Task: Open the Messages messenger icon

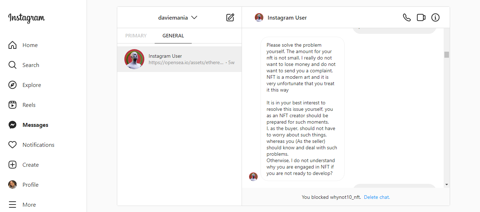Action: pyautogui.click(x=12, y=125)
